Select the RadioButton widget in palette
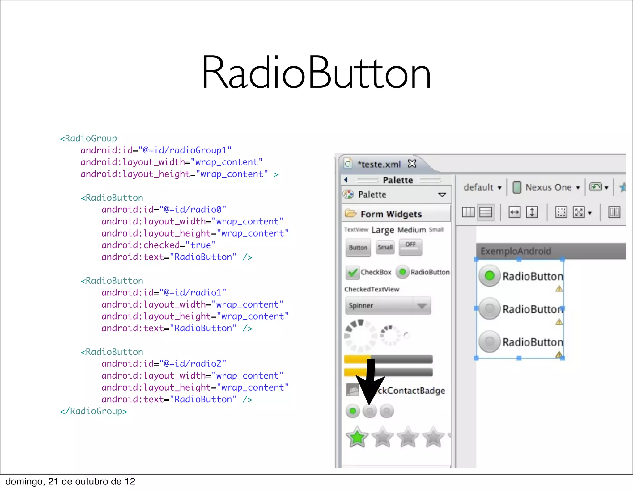The width and height of the screenshot is (633, 490). (423, 272)
